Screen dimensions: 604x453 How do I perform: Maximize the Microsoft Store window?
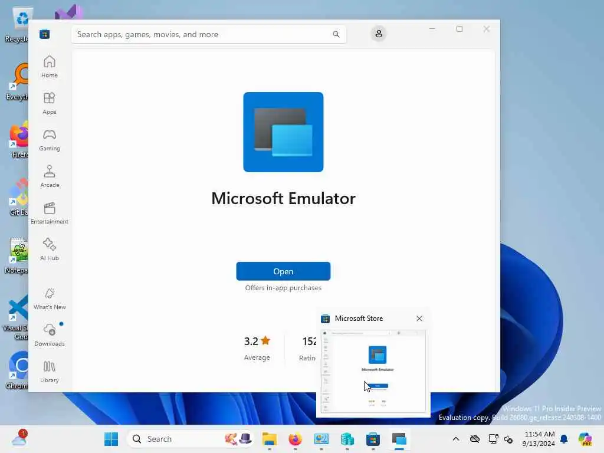(459, 29)
